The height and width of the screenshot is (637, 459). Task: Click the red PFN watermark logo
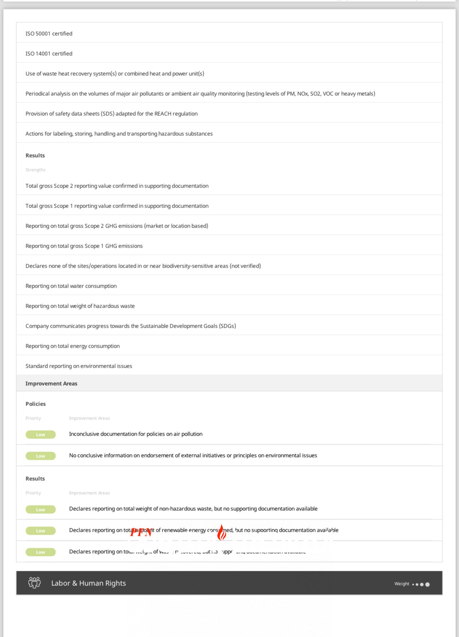(141, 532)
